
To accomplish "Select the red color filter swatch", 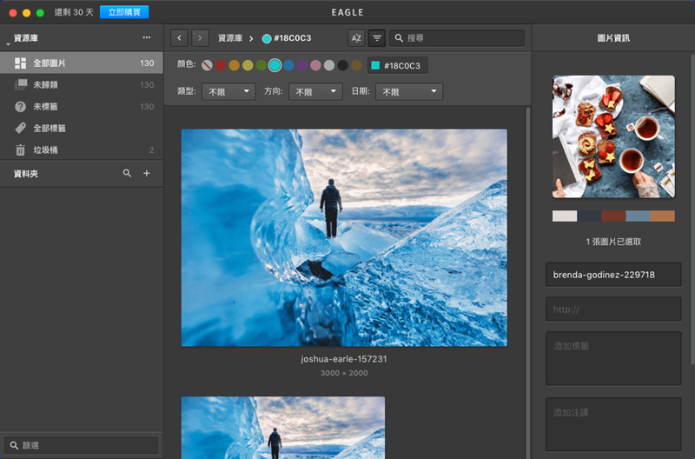I will [221, 65].
